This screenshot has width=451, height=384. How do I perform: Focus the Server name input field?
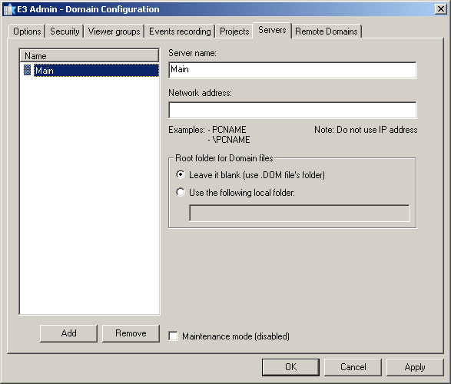[x=293, y=70]
